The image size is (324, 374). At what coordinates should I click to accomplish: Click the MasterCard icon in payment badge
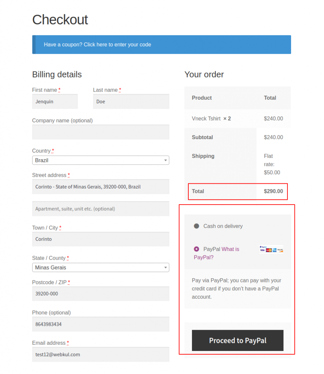pos(268,250)
